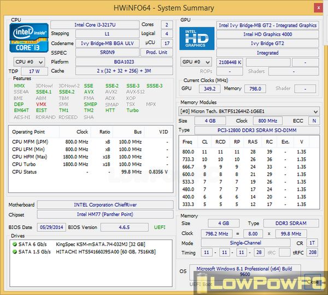Click the BIOS version 4.6.5

(124, 227)
